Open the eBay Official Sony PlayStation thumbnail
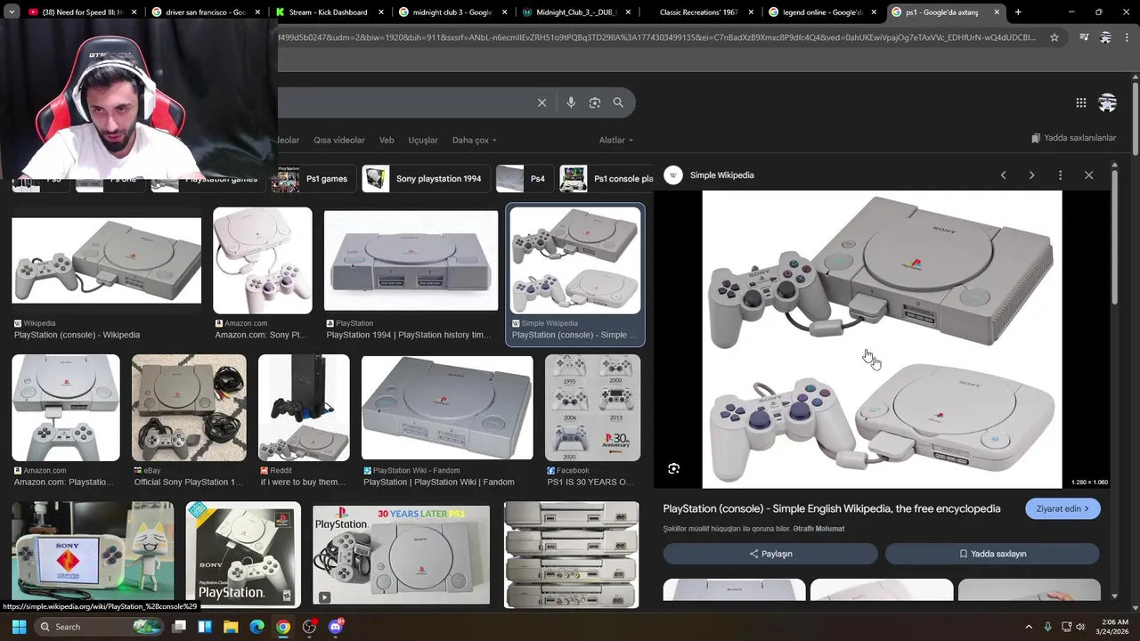The width and height of the screenshot is (1140, 641). click(x=189, y=408)
